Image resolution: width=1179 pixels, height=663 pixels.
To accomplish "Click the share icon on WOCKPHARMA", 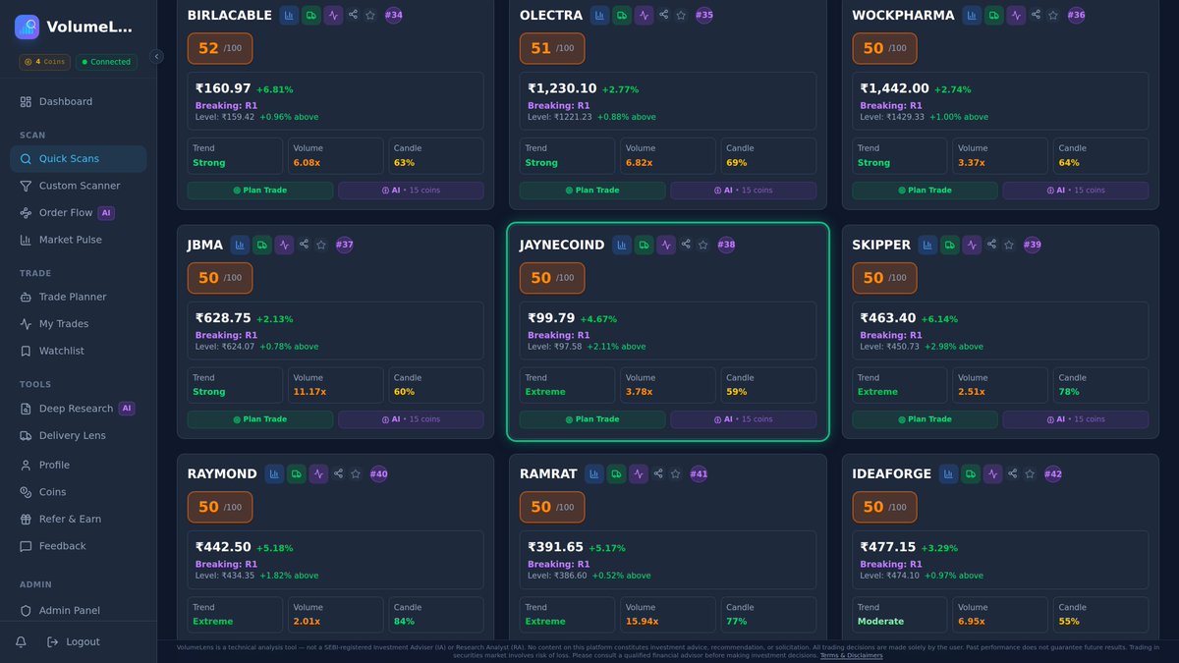I will [1038, 15].
